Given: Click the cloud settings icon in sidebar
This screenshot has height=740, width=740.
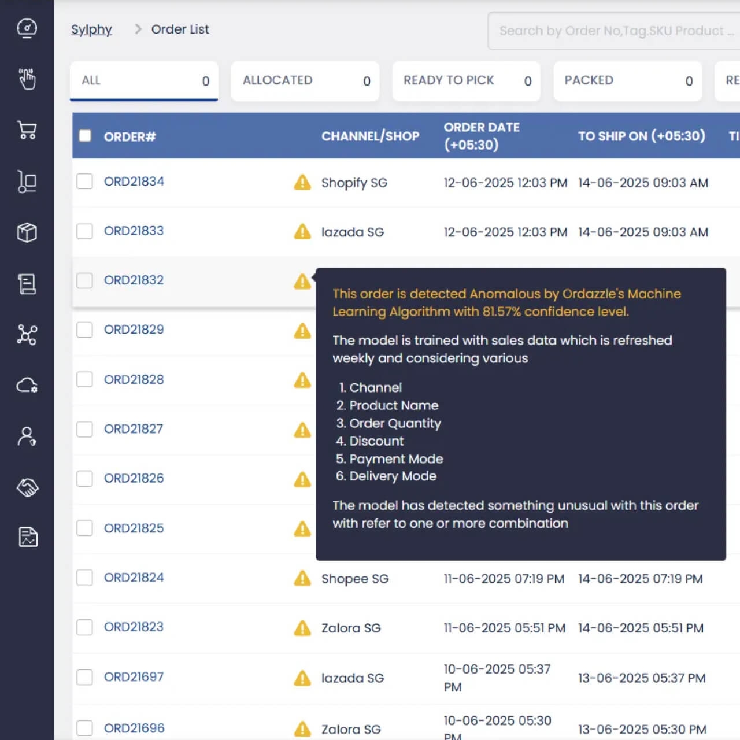Looking at the screenshot, I should coord(27,385).
